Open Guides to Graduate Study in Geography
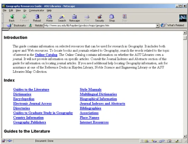 tap(43, 113)
